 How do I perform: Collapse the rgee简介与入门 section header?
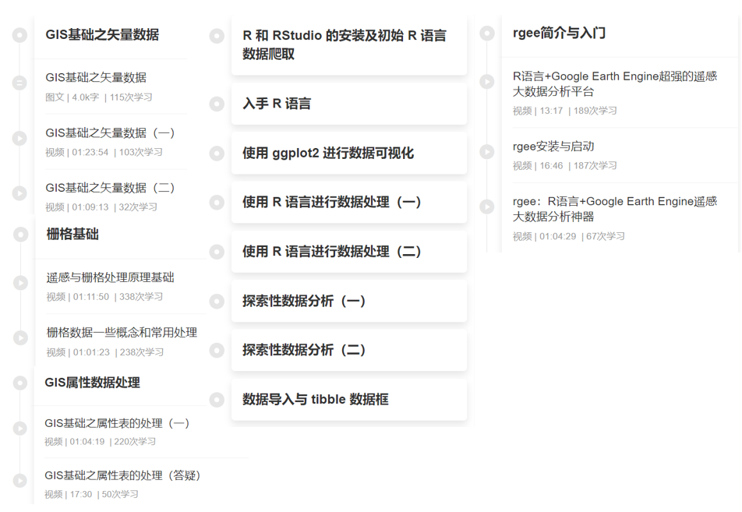(x=559, y=34)
